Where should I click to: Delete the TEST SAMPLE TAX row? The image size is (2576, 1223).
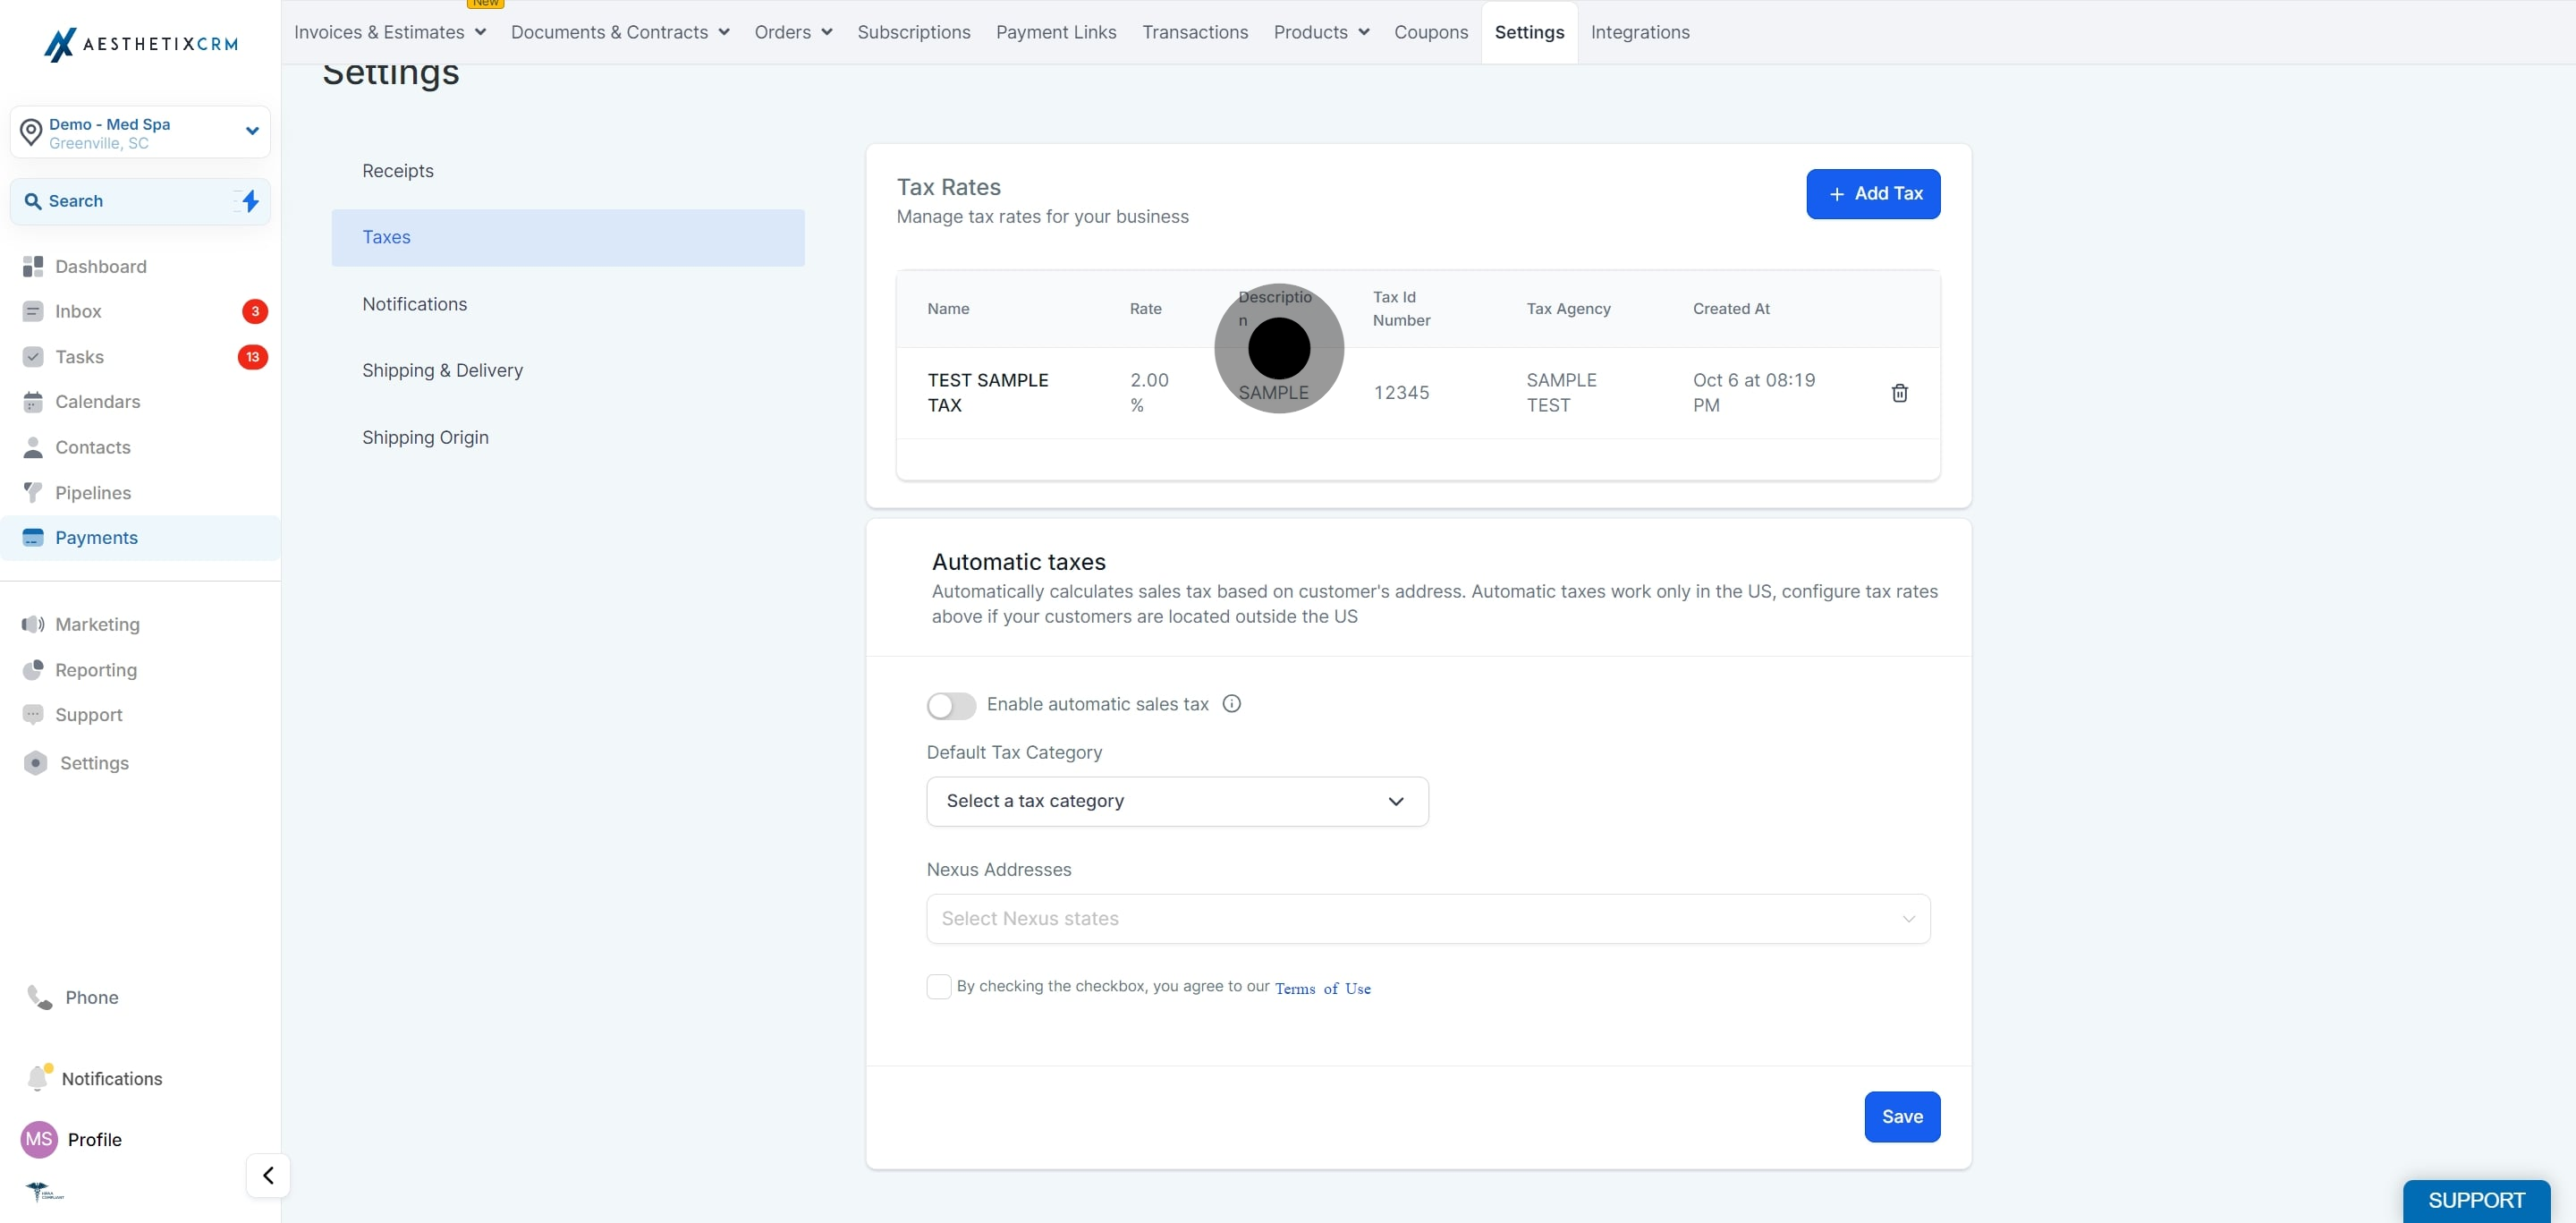point(1899,393)
